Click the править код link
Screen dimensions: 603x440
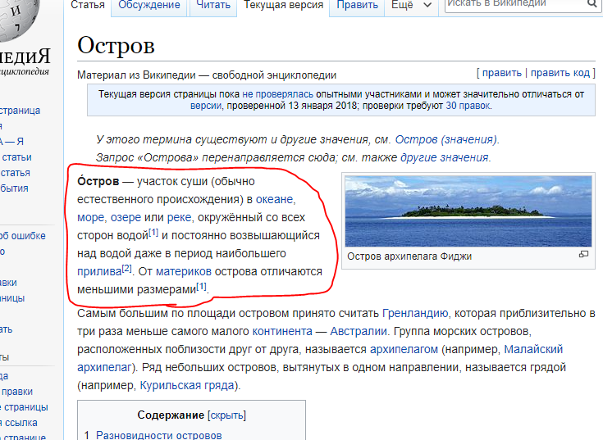(560, 73)
